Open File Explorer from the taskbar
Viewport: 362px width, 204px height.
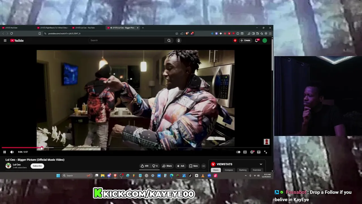point(103,176)
